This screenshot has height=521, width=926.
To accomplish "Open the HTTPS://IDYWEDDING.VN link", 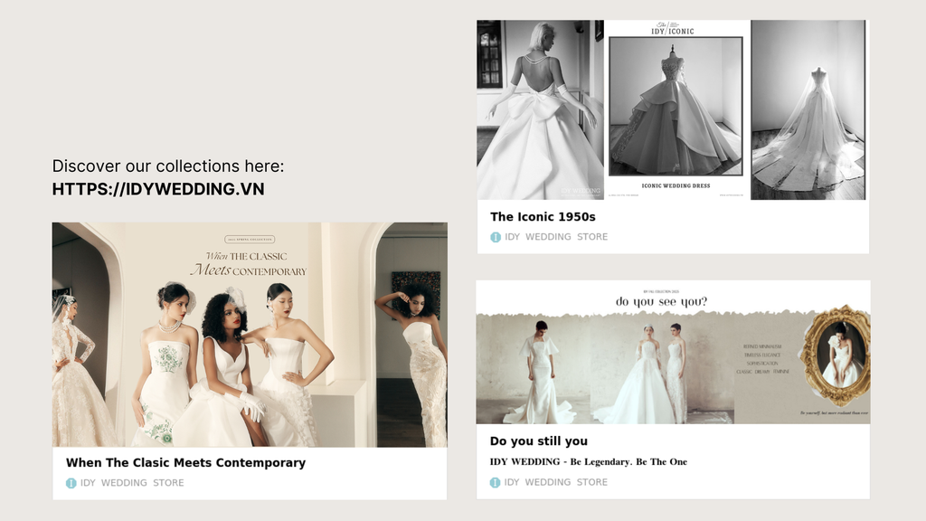I will (x=158, y=189).
